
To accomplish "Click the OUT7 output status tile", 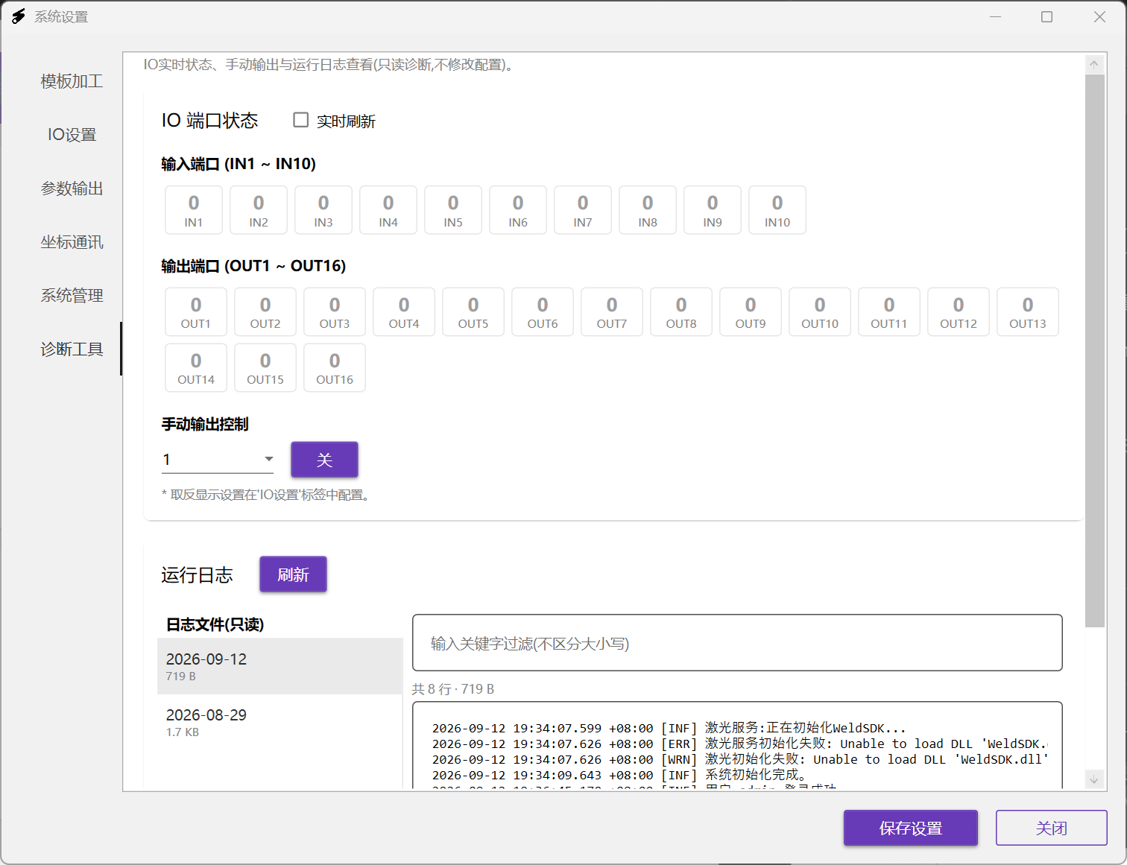I will (612, 312).
